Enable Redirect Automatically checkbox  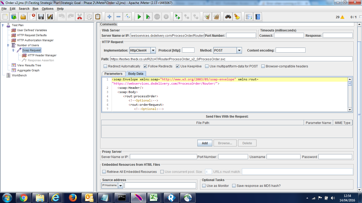coord(105,66)
